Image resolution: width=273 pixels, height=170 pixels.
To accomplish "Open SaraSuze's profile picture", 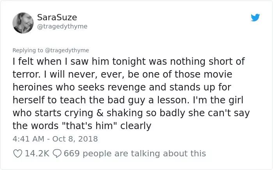I will tap(23, 23).
